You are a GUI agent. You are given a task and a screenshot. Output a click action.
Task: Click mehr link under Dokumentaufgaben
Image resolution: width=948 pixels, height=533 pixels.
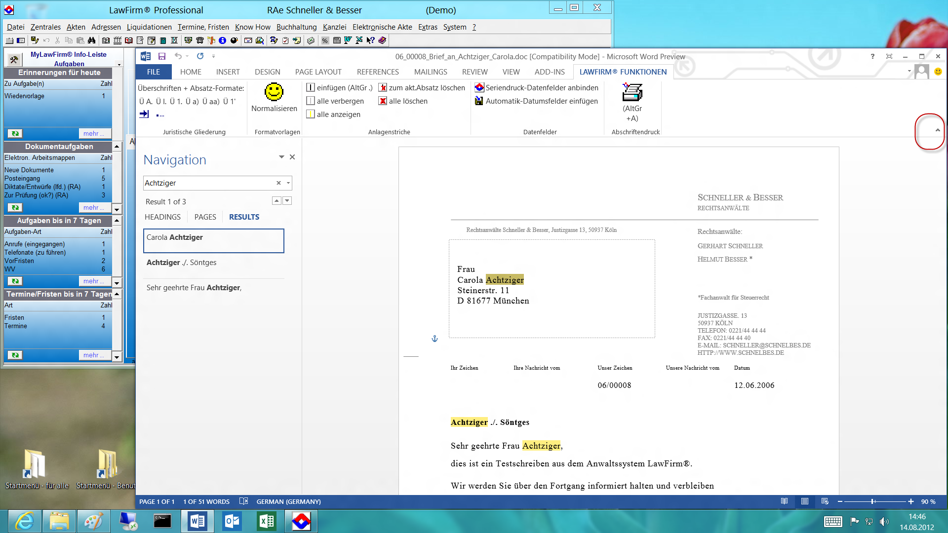(94, 207)
